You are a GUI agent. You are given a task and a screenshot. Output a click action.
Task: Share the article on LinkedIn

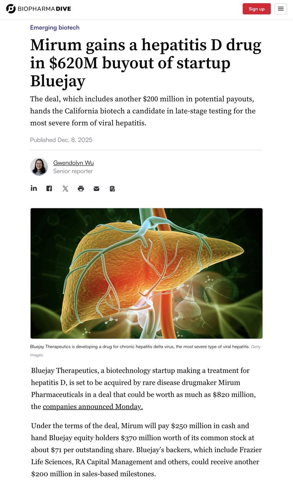(x=34, y=188)
